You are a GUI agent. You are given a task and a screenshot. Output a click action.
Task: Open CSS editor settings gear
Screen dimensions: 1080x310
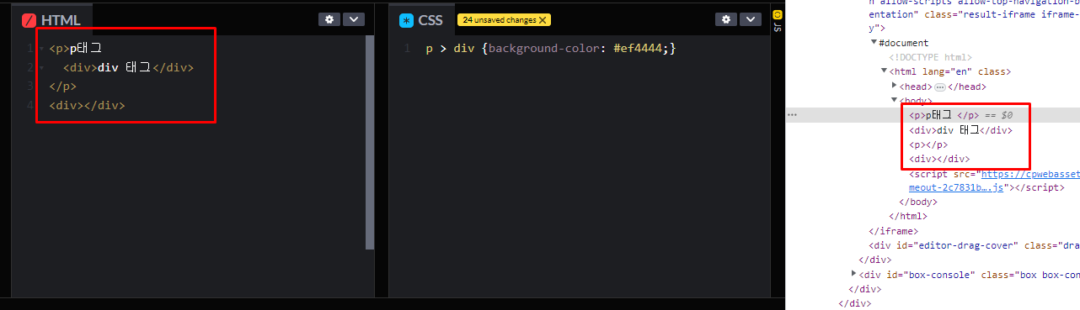coord(725,19)
